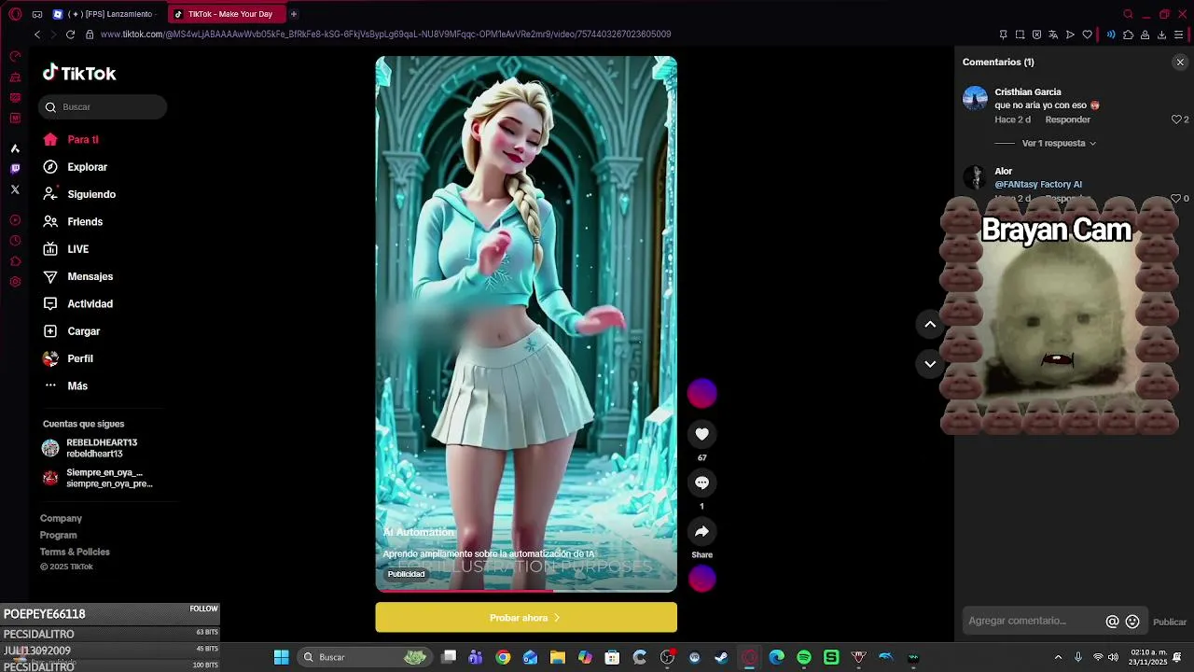1194x672 pixels.
Task: Go to the previous video with up arrow
Action: point(930,324)
